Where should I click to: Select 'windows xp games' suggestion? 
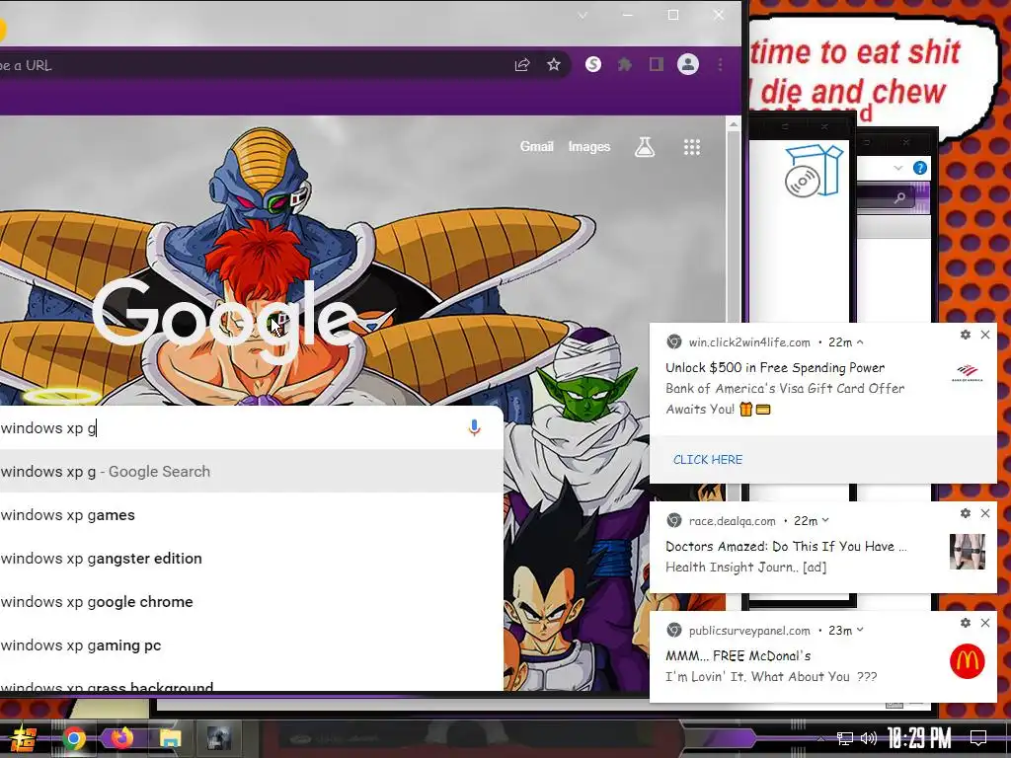coord(252,515)
